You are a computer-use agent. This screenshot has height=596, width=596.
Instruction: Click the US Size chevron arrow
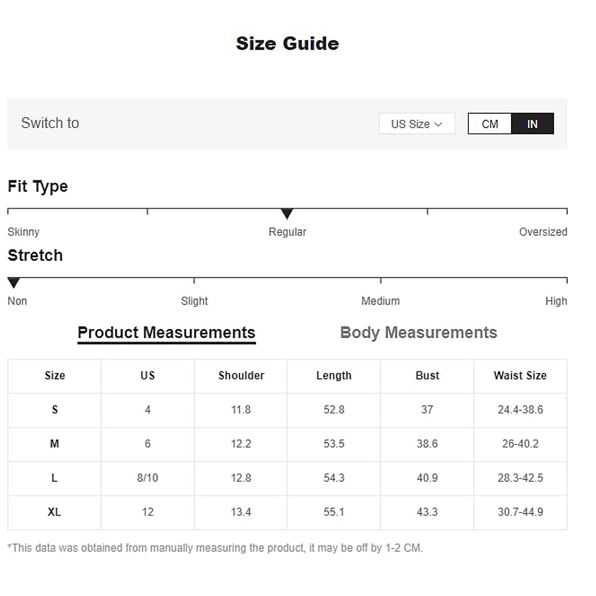pyautogui.click(x=438, y=124)
